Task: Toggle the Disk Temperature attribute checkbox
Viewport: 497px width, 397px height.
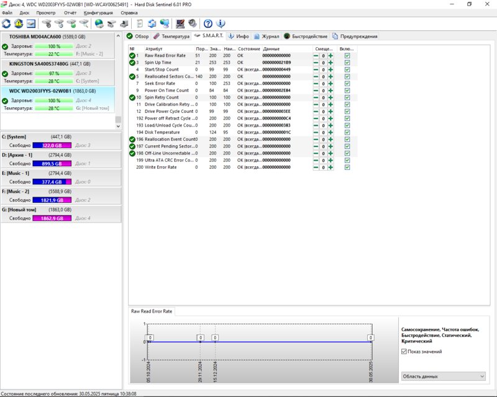Action: coord(347,132)
